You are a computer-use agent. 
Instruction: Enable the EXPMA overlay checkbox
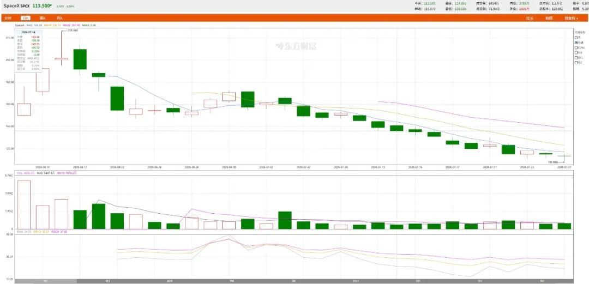coord(576,48)
